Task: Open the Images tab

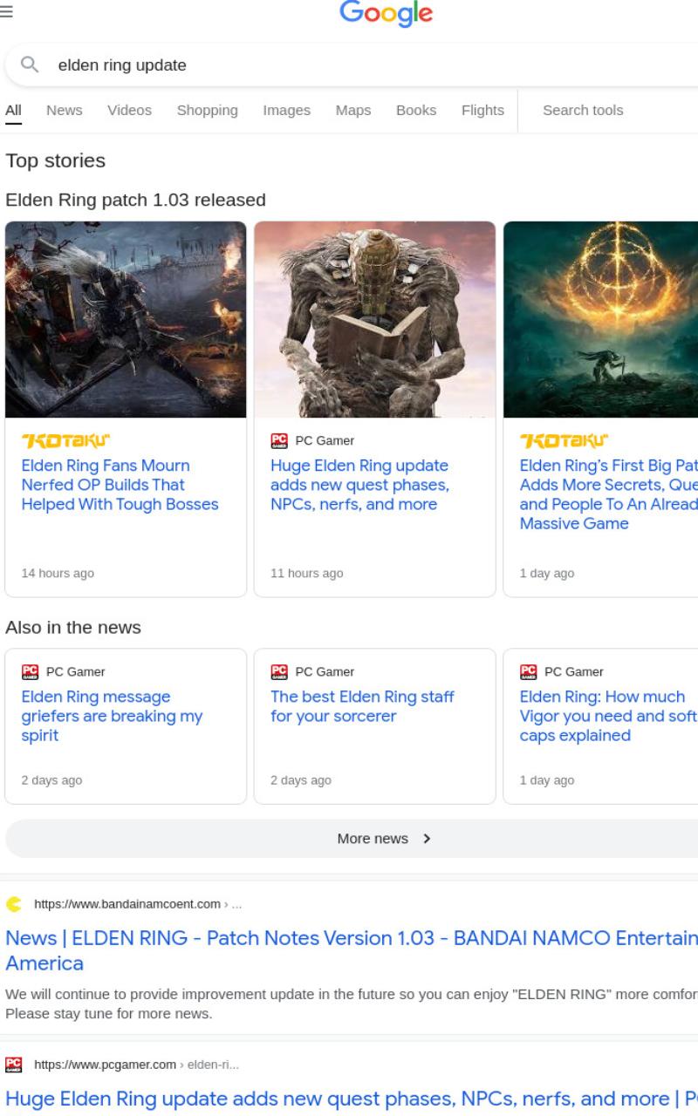Action: [287, 110]
